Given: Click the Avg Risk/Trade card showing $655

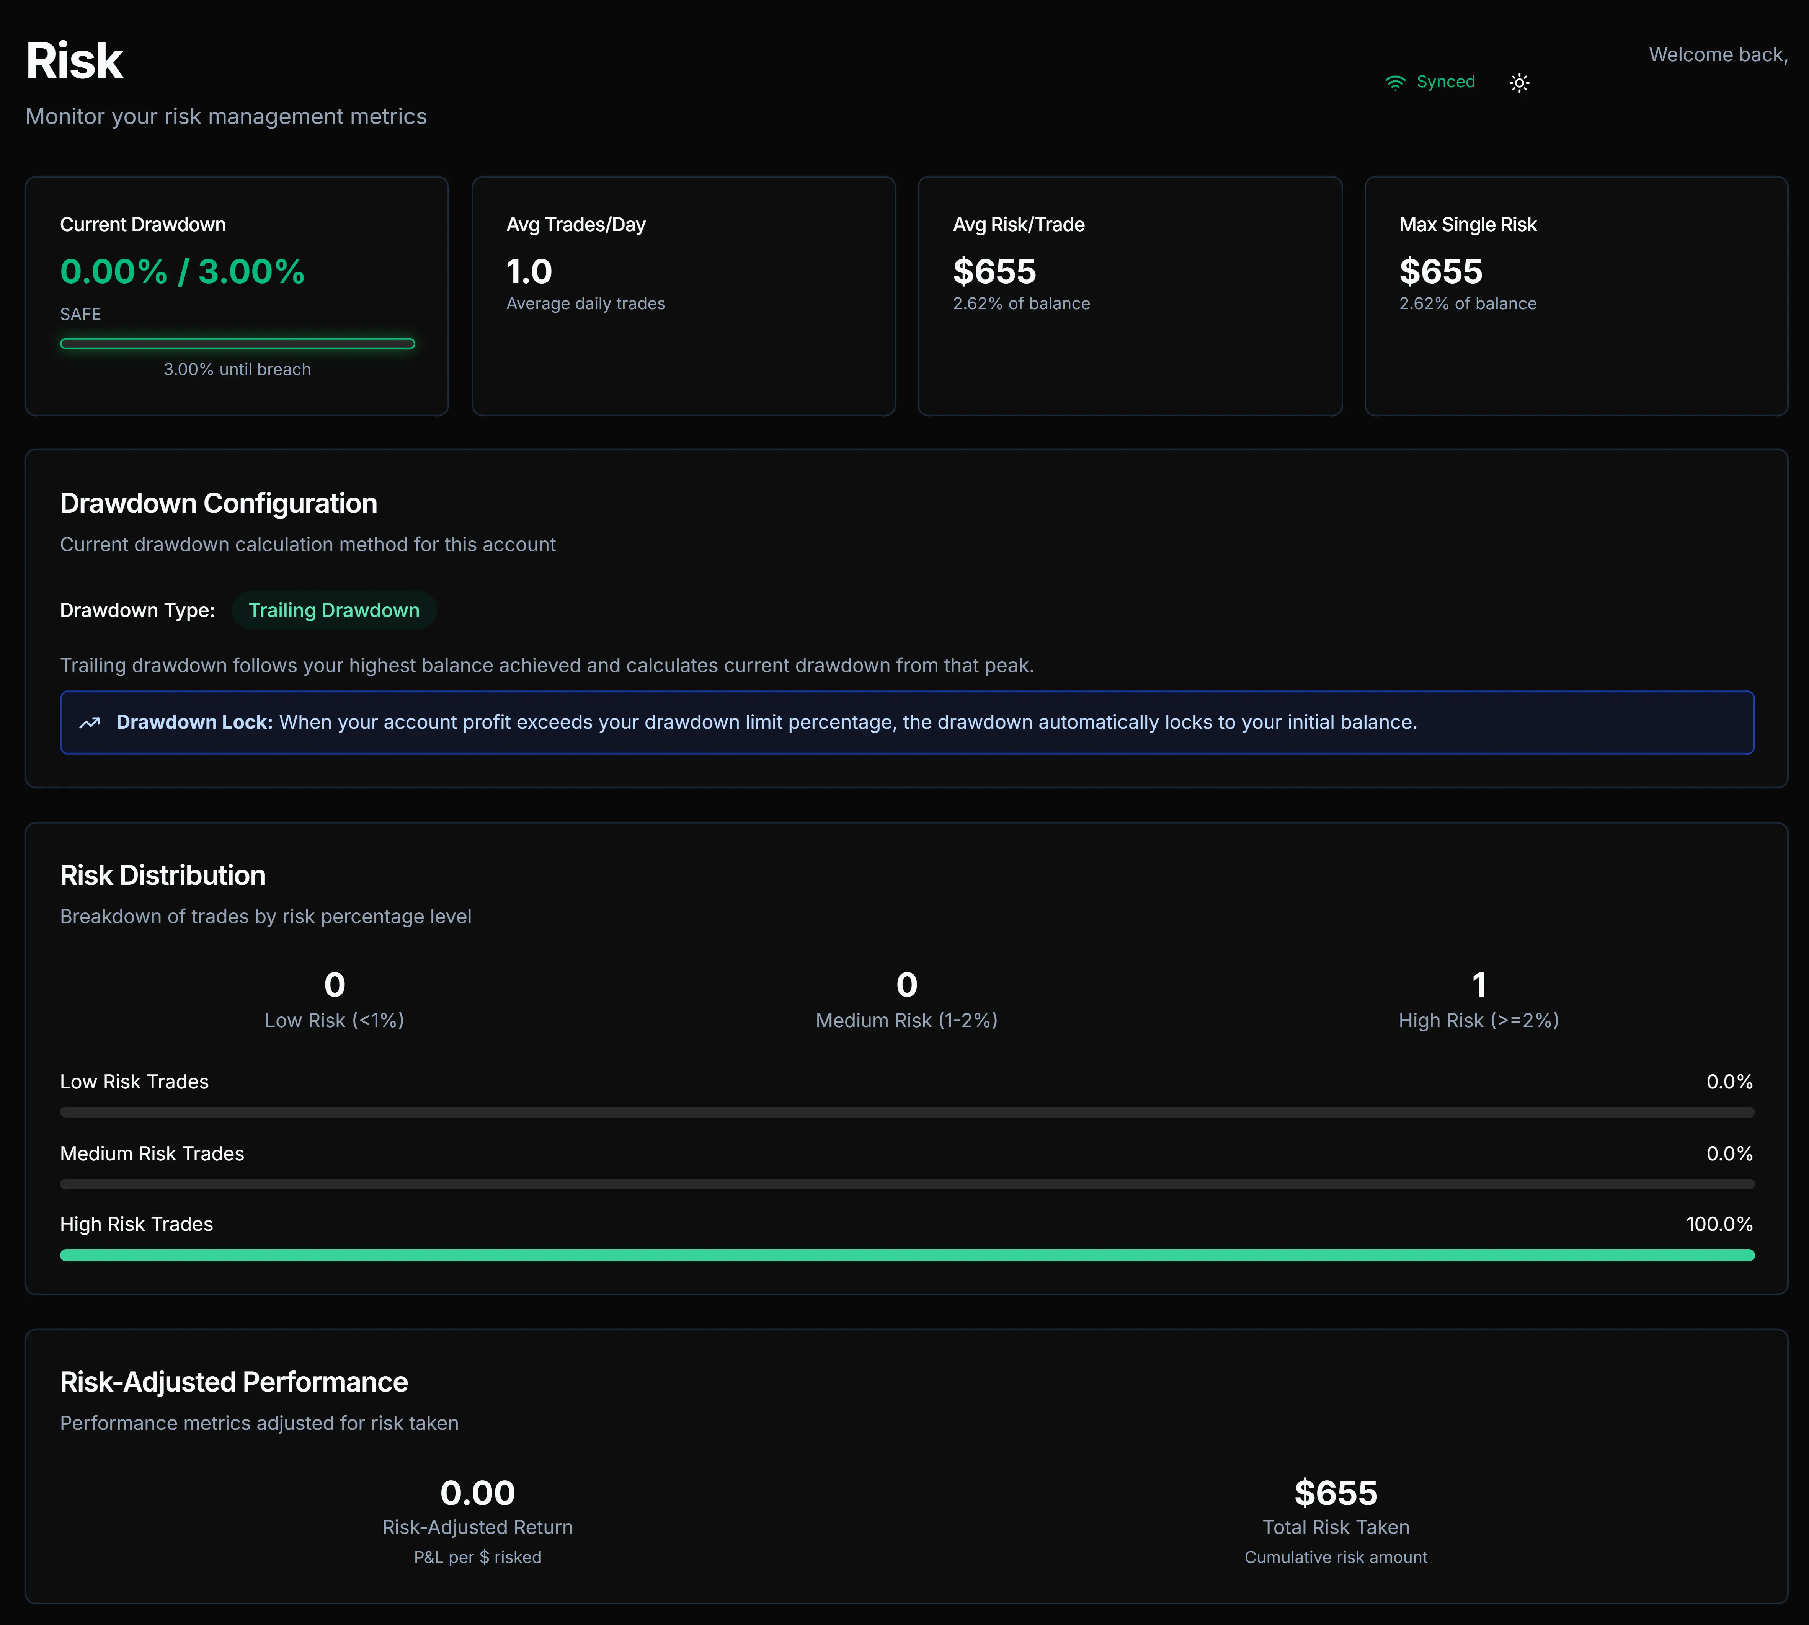Looking at the screenshot, I should (x=1130, y=295).
